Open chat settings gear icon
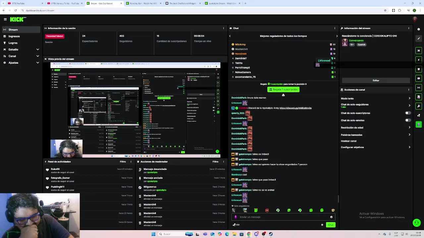 click(322, 225)
